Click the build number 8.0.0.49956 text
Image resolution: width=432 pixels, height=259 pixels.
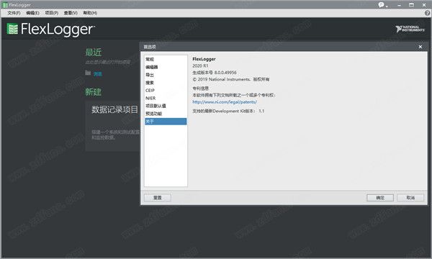point(215,73)
